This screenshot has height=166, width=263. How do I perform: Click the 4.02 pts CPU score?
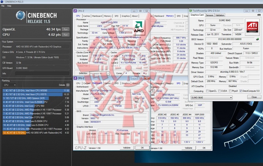pyautogui.click(x=54, y=35)
